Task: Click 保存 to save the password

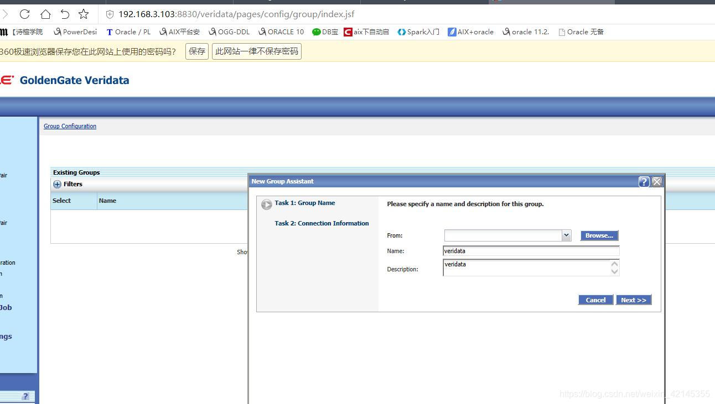Action: [197, 51]
